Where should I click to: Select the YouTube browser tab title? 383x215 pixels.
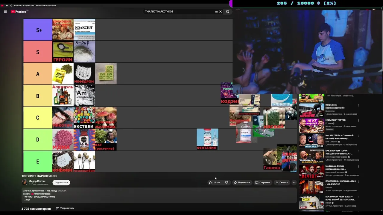pos(35,5)
